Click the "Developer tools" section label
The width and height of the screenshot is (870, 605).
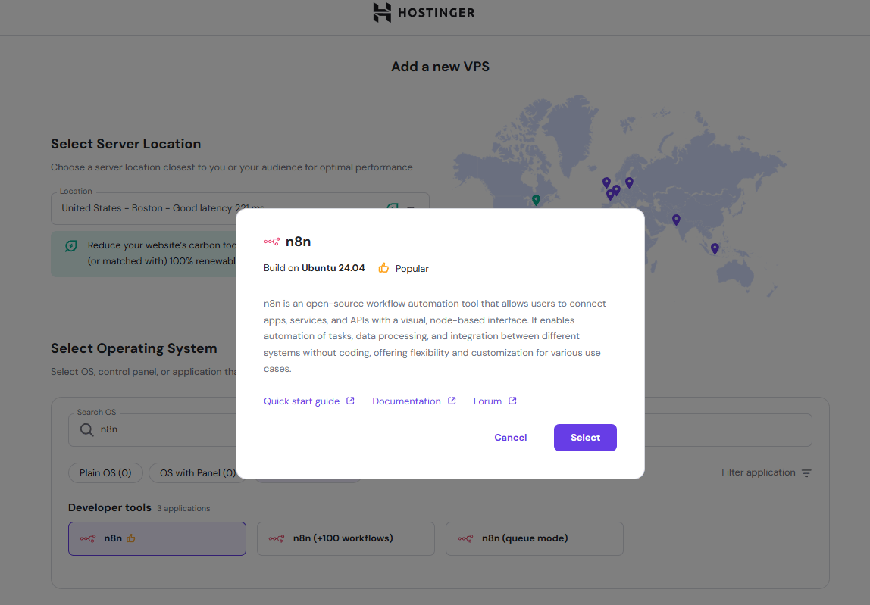click(110, 507)
